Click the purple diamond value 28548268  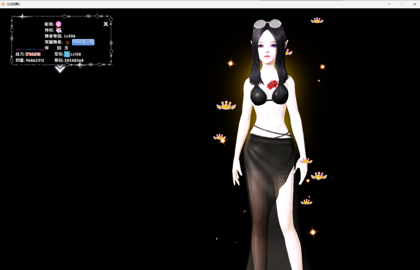[74, 60]
